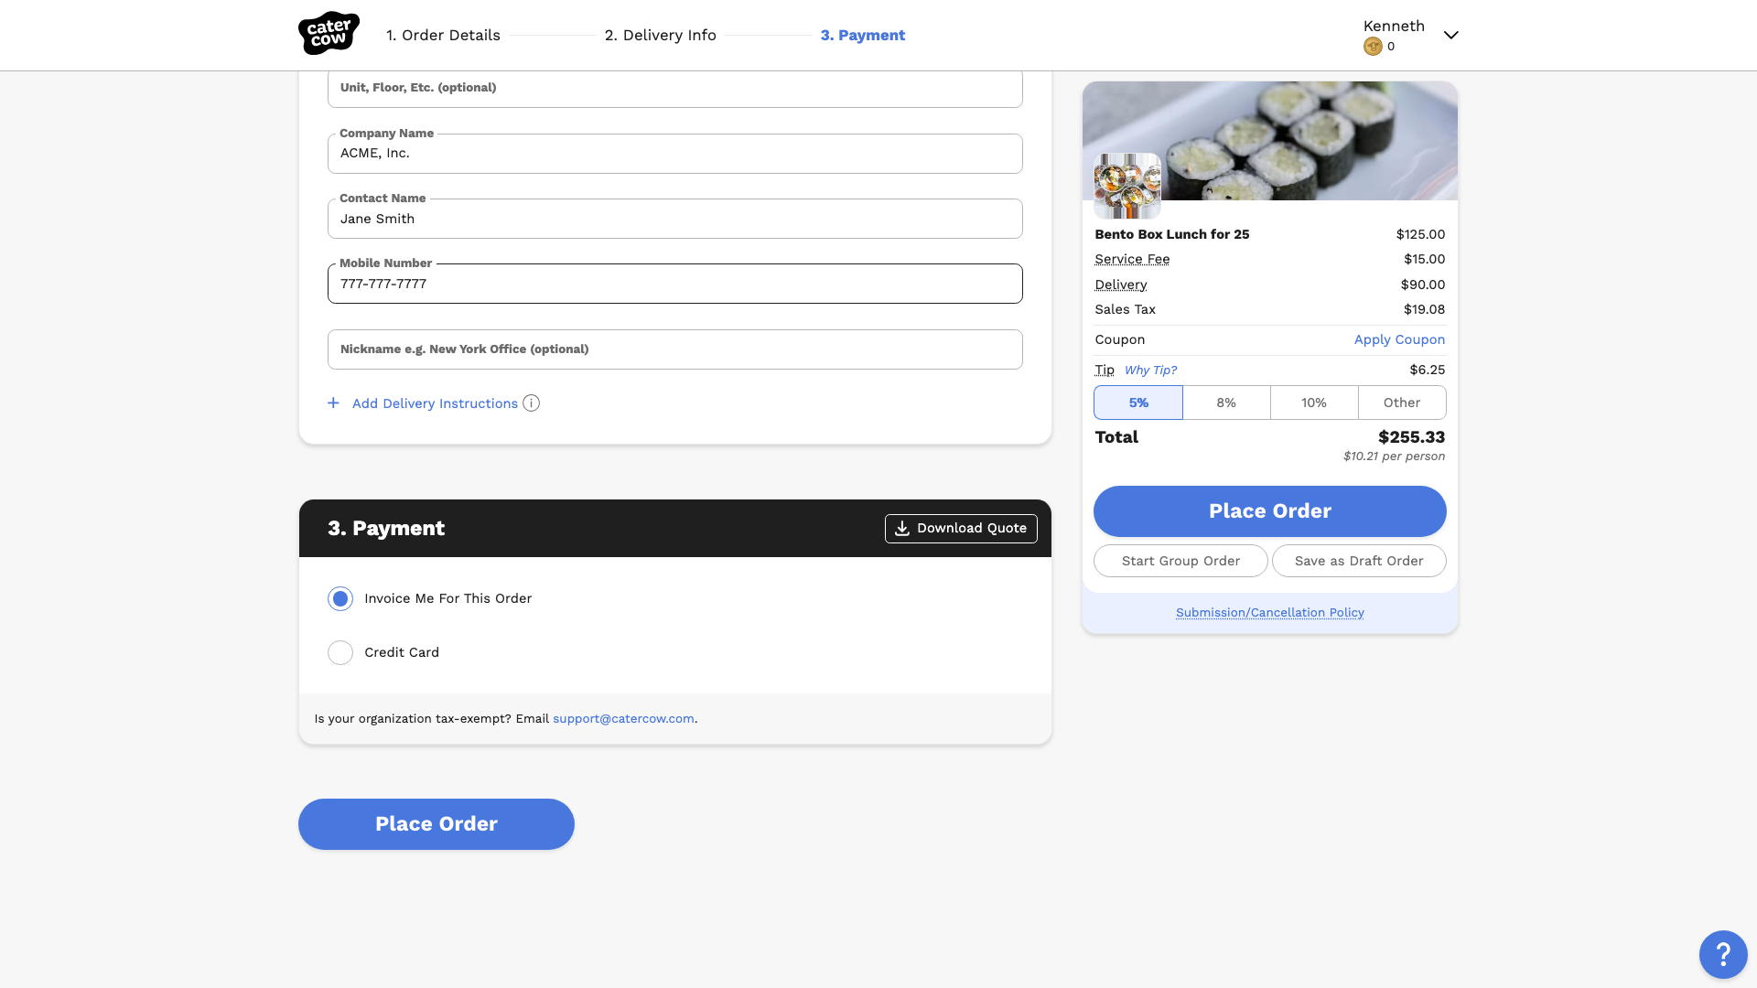
Task: Click the Place Order button below Payment
Action: point(437,824)
